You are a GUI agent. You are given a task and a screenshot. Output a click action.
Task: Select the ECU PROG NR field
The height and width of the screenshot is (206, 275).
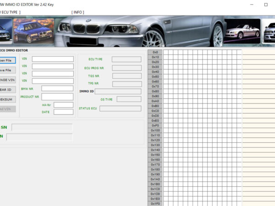[x=127, y=68]
